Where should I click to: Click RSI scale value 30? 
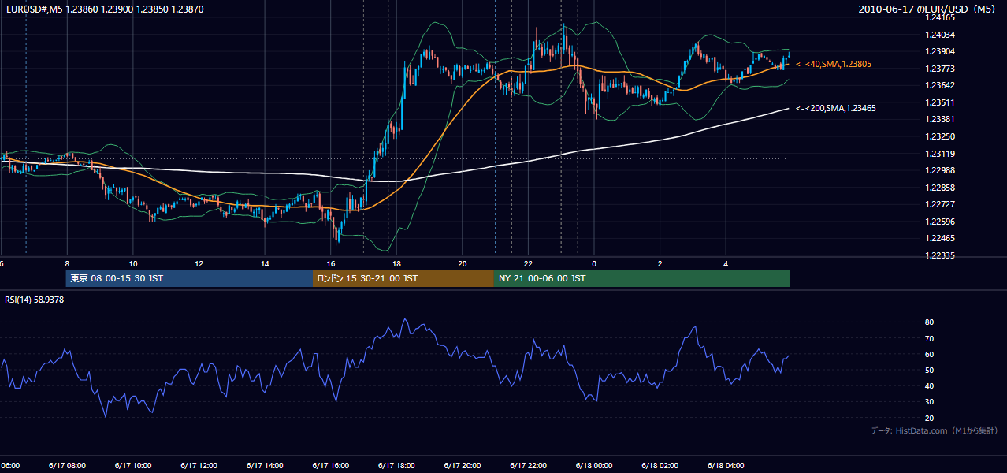pyautogui.click(x=930, y=401)
